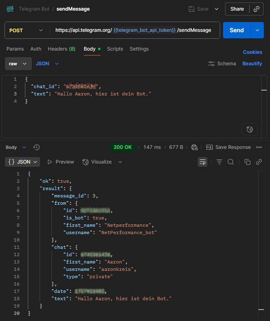270x321 pixels.
Task: Click the filter response icon
Action: point(219,162)
